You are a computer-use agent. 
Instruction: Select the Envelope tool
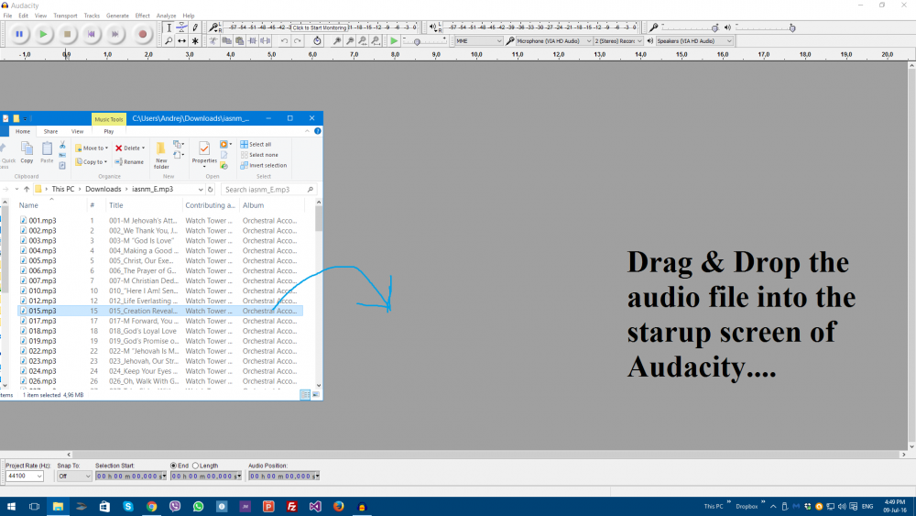181,27
